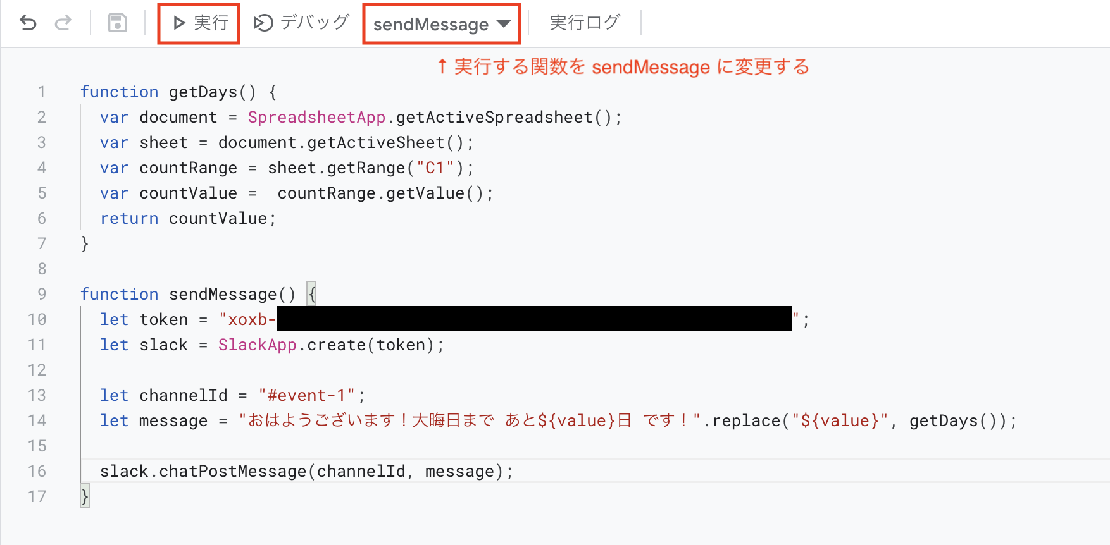Click the 実行 button to run the script
1110x545 pixels.
pos(198,22)
